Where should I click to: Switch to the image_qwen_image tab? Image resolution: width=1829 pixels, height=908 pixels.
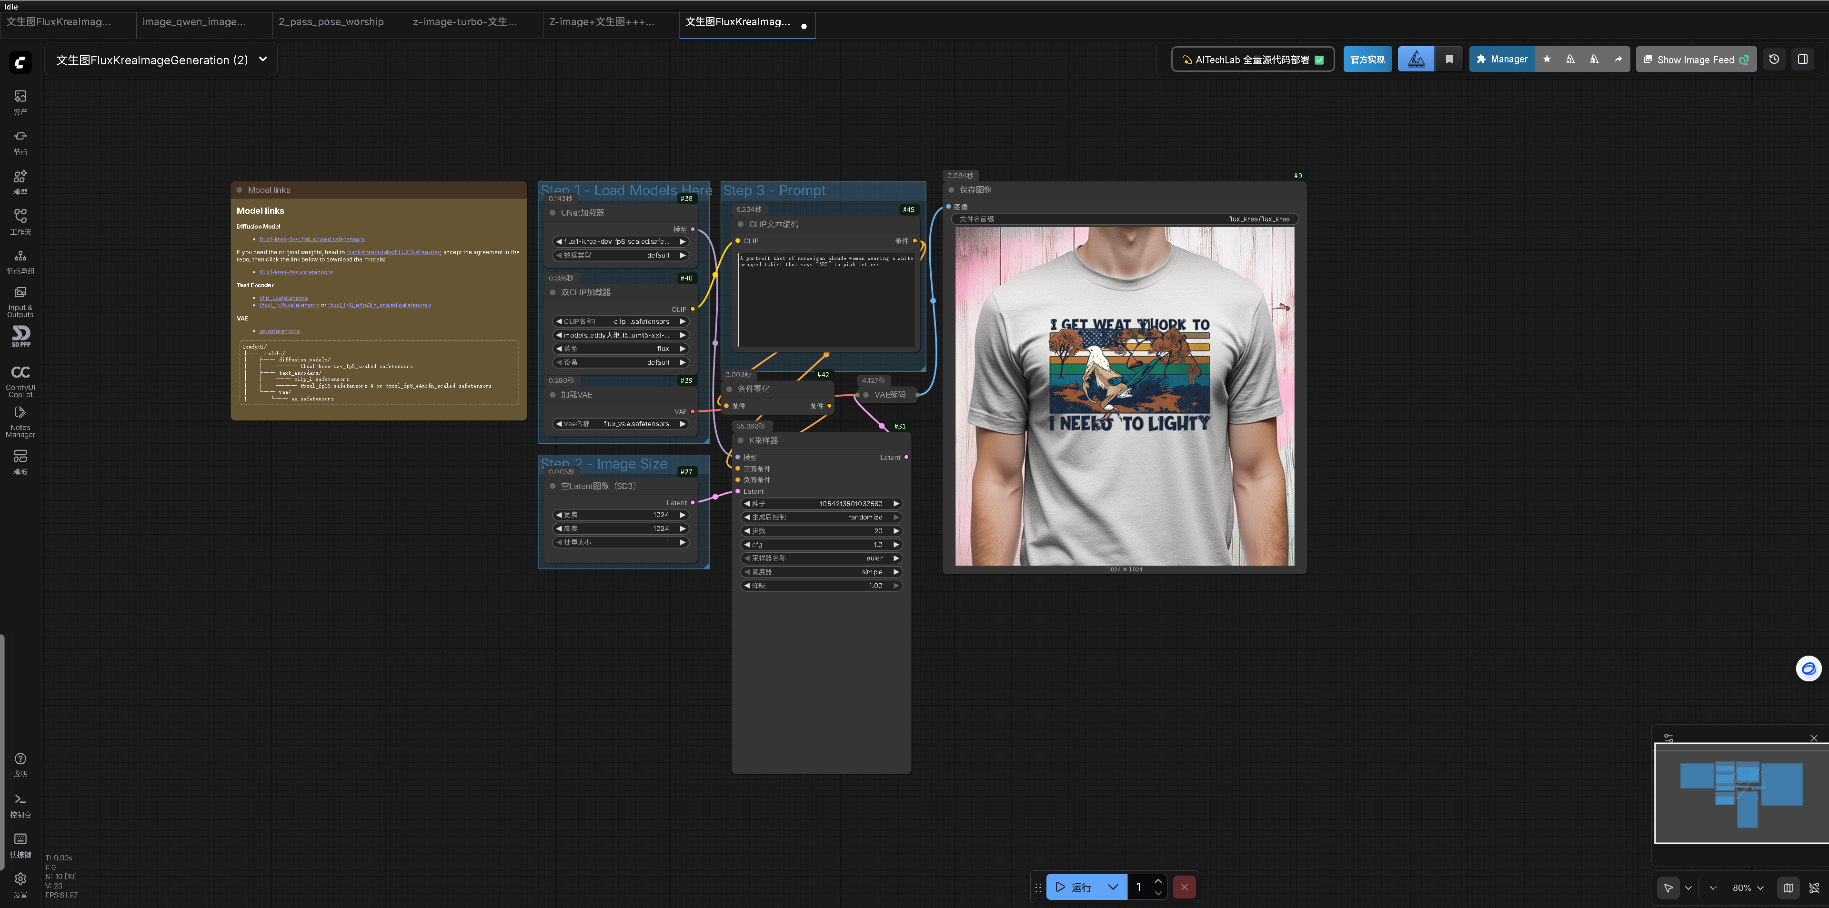point(194,22)
